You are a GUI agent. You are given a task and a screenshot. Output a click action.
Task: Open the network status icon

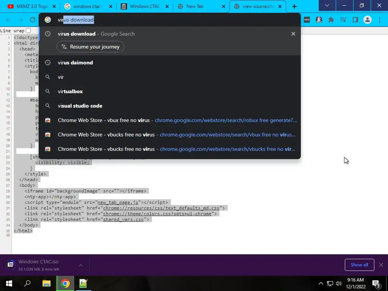[x=330, y=283]
